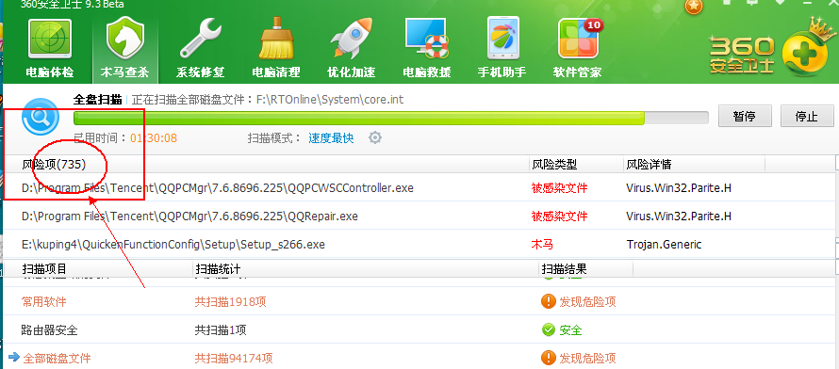The image size is (839, 369).
Task: Select the 路由器安全 scan item
Action: click(50, 330)
